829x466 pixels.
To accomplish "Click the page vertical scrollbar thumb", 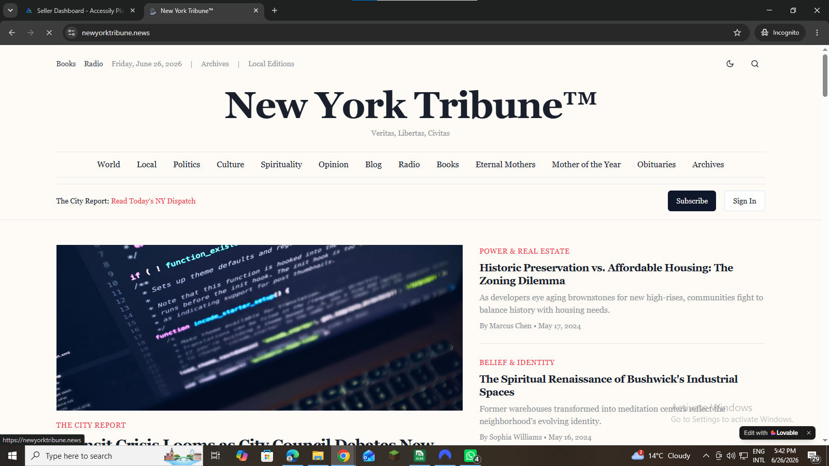I will pos(825,75).
